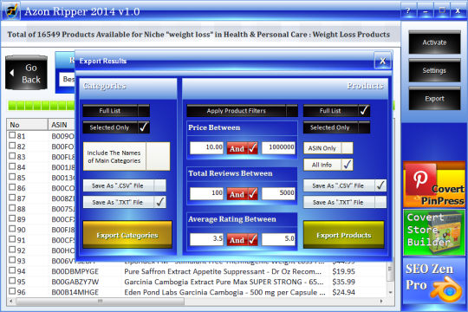Click the minimum price field 10.00
The height and width of the screenshot is (312, 468).
206,148
